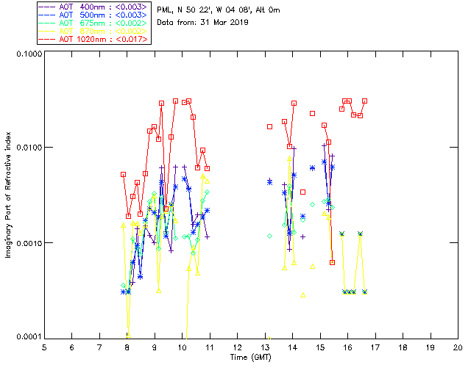
Task: Click the <0.017> mean value in legend
Action: pyautogui.click(x=132, y=39)
